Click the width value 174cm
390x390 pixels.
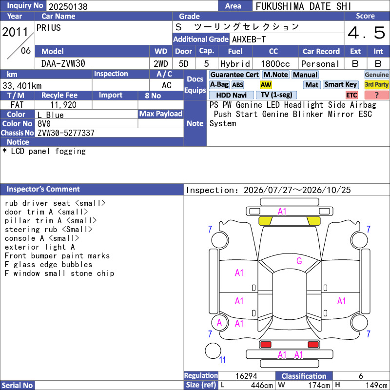tap(319, 386)
